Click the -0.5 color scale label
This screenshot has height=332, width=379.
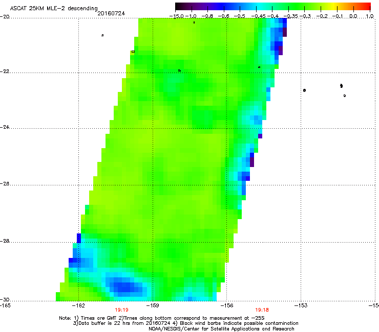240,16
